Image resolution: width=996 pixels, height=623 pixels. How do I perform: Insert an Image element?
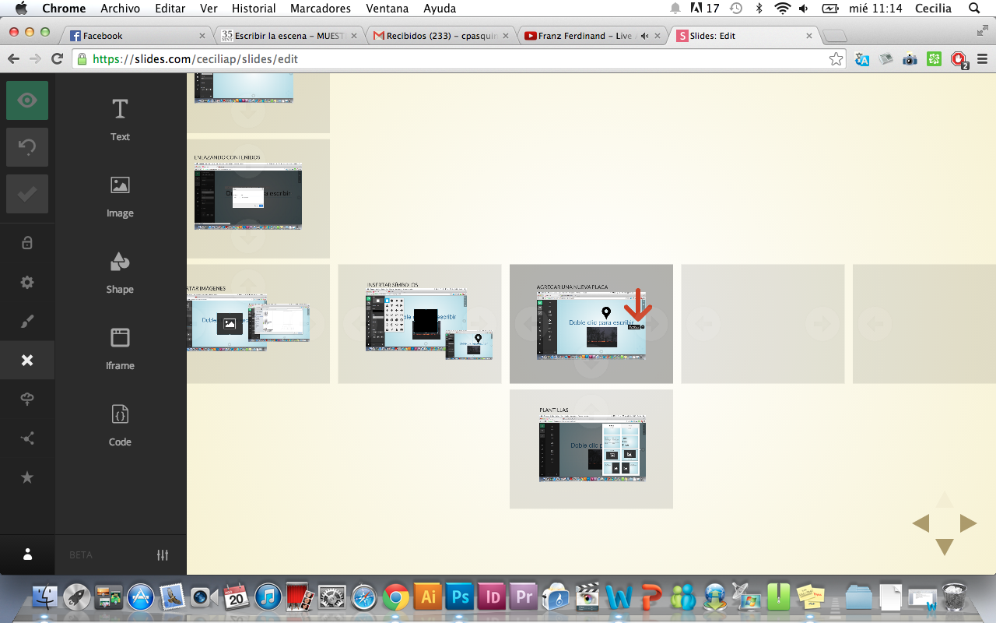[120, 196]
